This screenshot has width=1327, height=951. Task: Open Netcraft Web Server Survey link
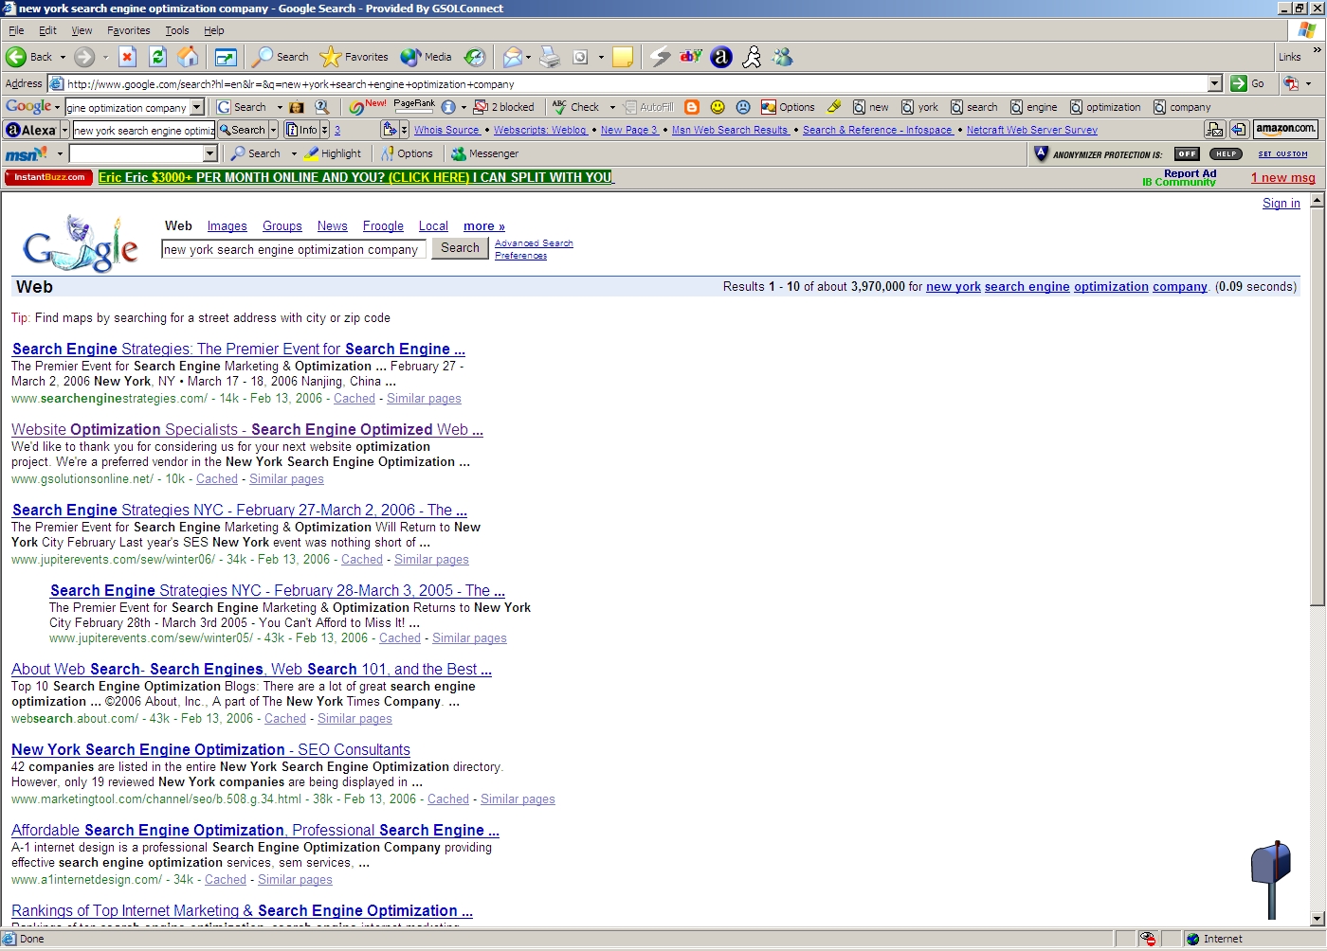[x=1032, y=130]
